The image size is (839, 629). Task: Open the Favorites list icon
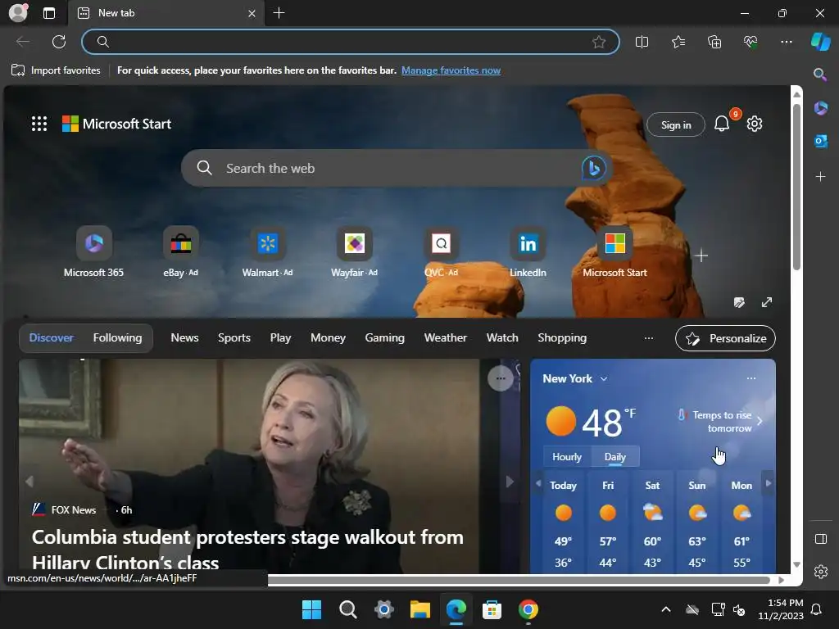[x=678, y=42]
